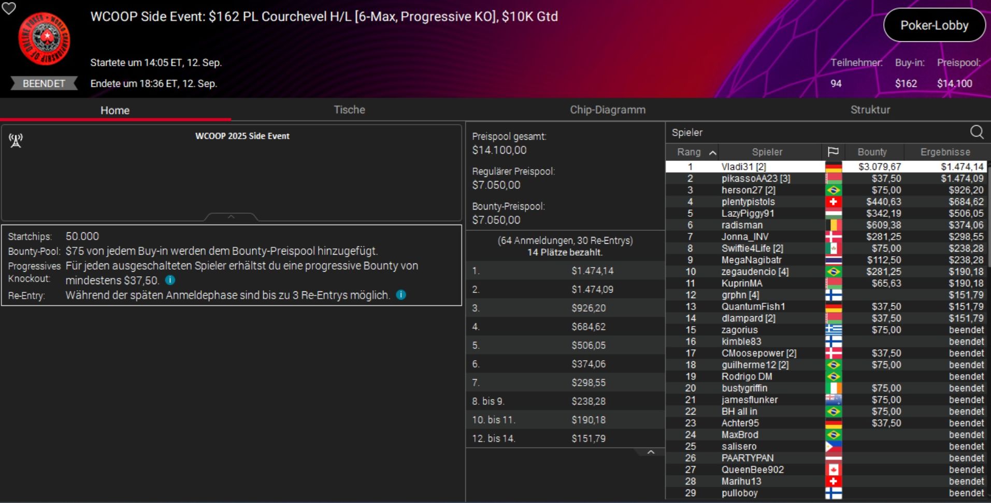
Task: Click Germany flag next to Vladi31
Action: [833, 167]
